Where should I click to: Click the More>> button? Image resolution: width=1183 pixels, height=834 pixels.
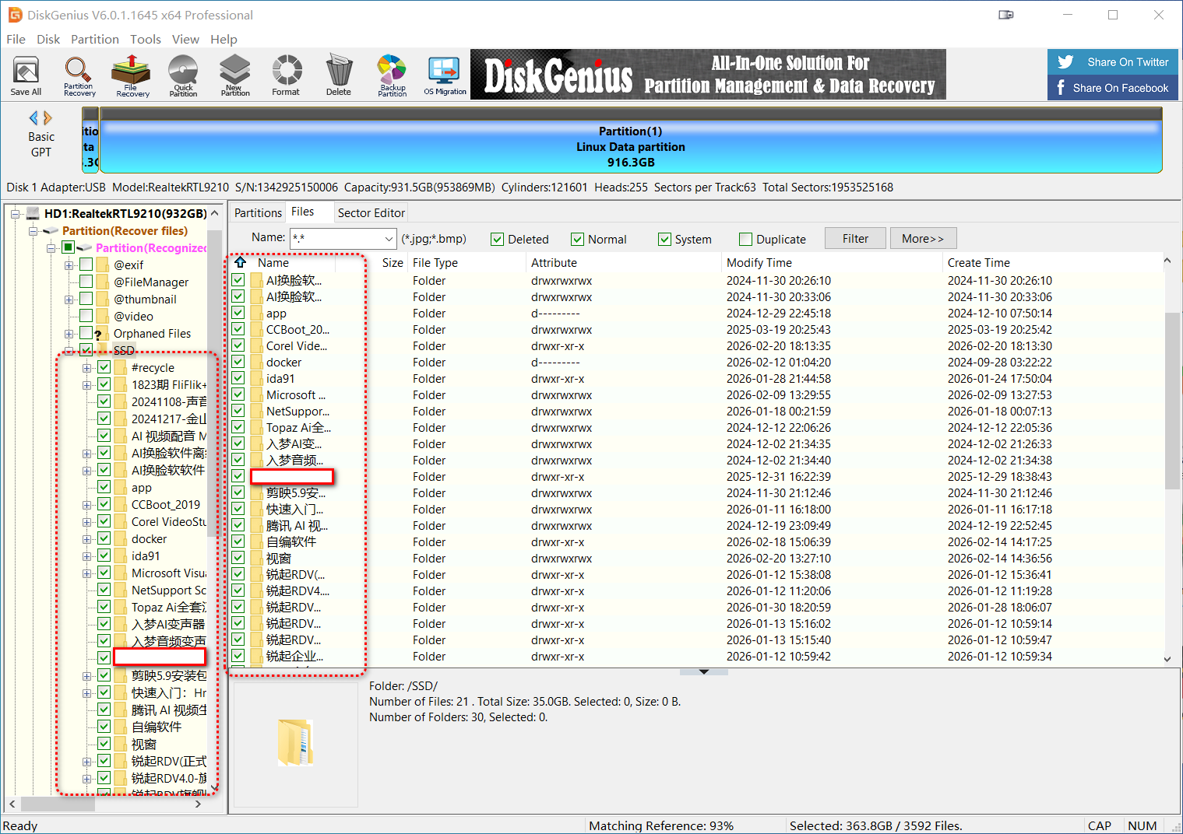pyautogui.click(x=922, y=239)
